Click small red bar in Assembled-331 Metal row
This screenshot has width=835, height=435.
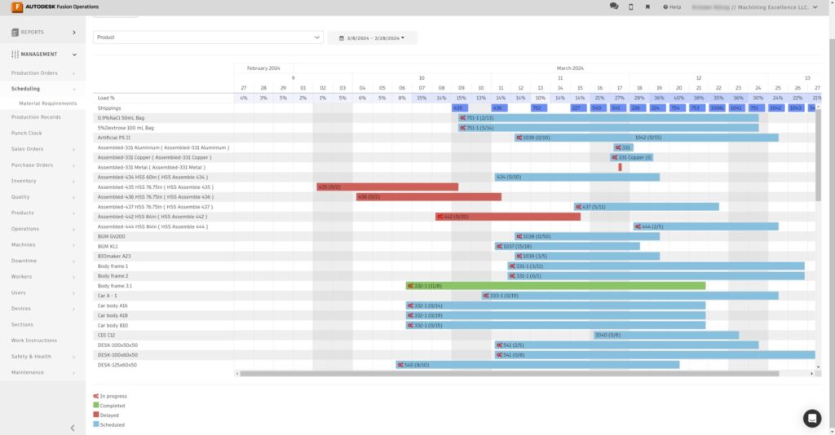tap(620, 167)
